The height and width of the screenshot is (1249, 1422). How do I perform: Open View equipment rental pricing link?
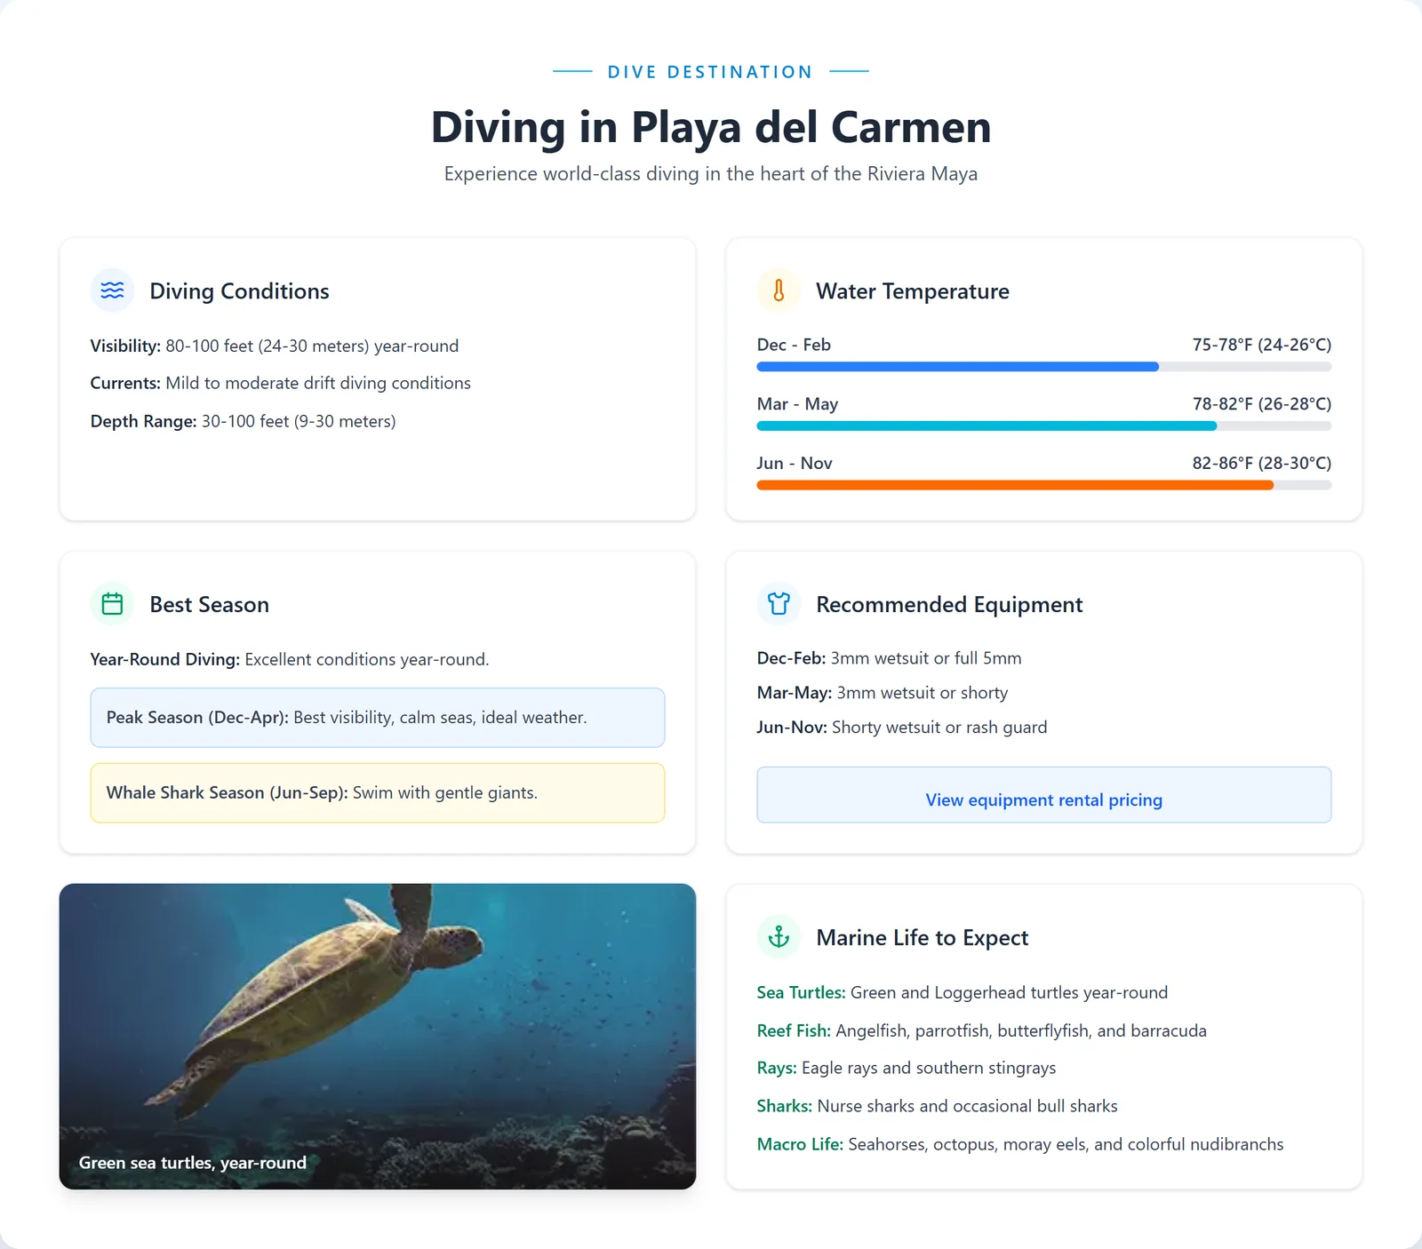(x=1043, y=795)
